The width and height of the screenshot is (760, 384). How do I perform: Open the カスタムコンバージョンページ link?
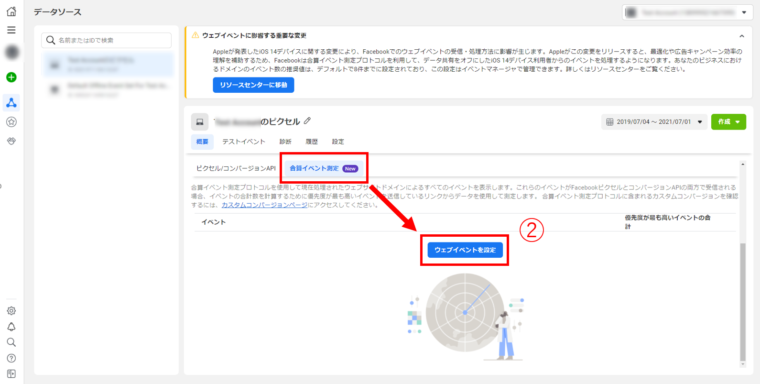coord(264,205)
